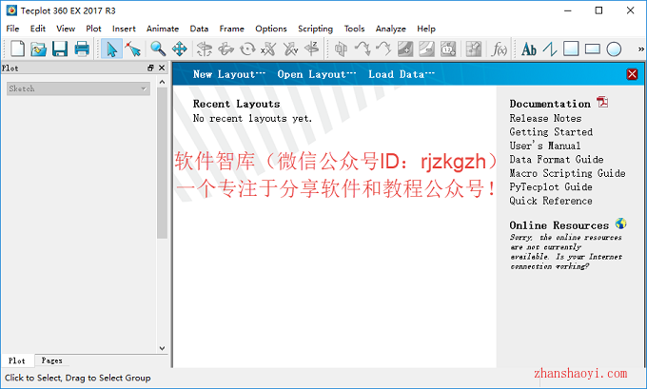Open the Insert menu
Viewport: 647px width, 389px height.
[x=124, y=29]
